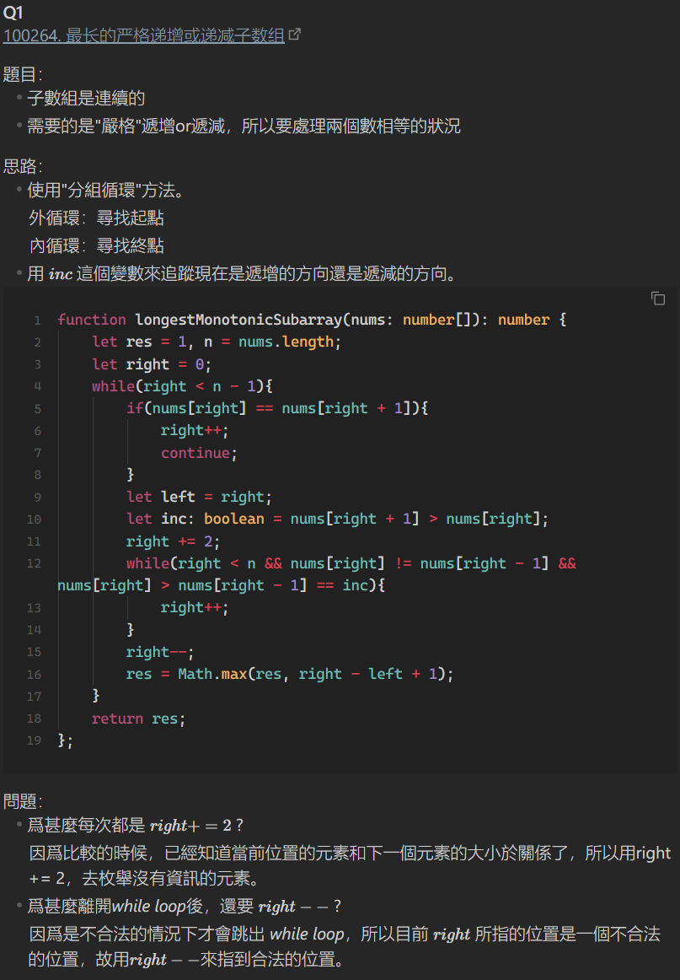
Task: Open the 100264 problem title link
Action: coord(144,35)
